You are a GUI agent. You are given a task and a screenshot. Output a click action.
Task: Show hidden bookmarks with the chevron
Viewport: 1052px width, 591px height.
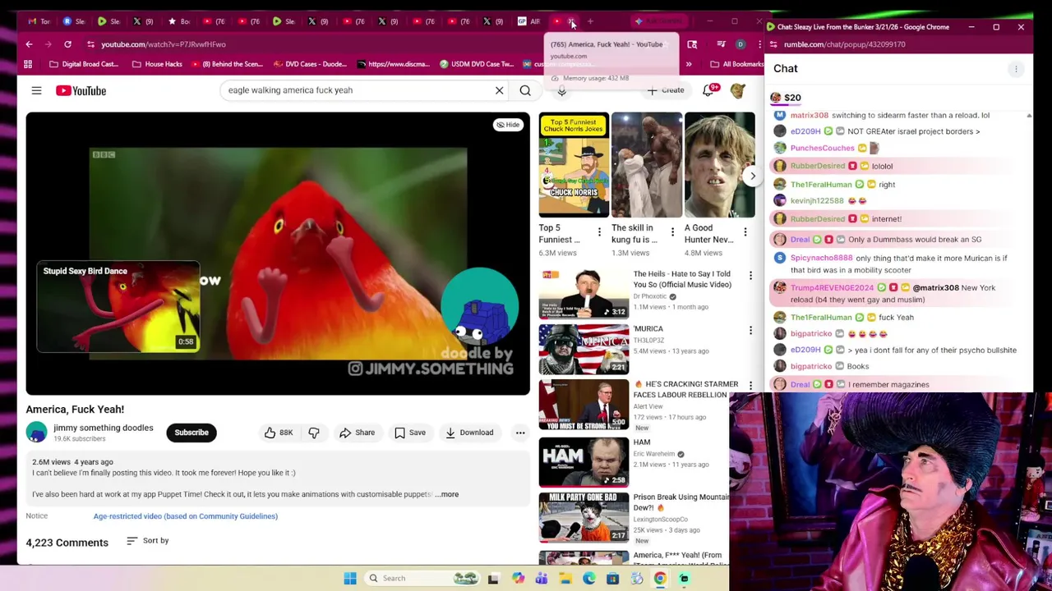(689, 64)
